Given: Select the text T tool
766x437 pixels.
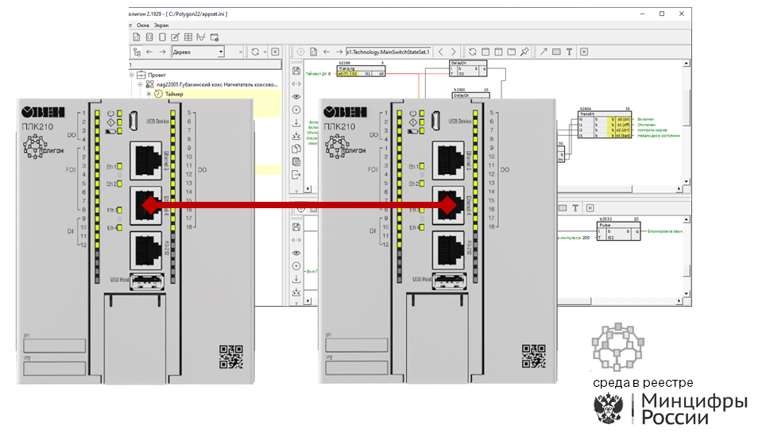Looking at the screenshot, I should [x=570, y=52].
